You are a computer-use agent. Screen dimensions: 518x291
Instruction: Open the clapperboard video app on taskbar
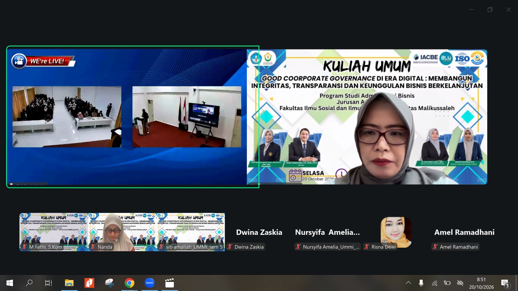click(x=170, y=283)
